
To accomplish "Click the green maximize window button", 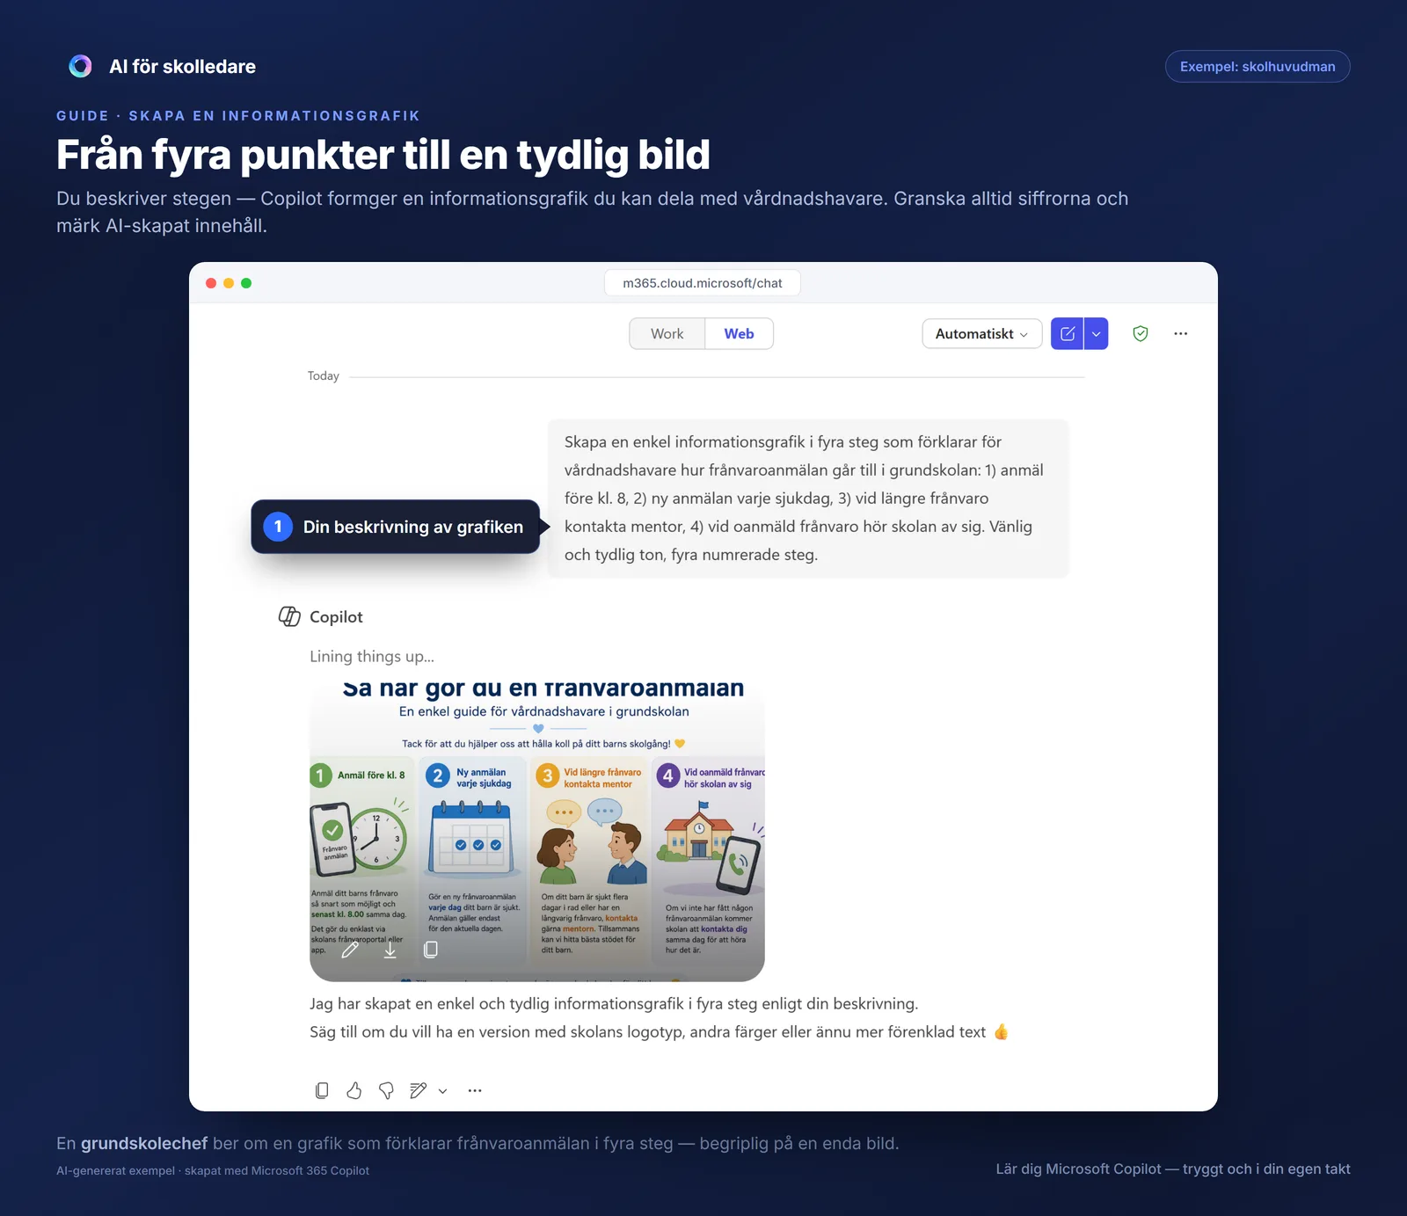I will pos(246,283).
